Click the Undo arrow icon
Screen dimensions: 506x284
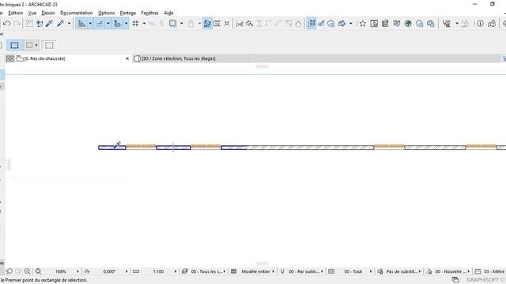[x=7, y=24]
